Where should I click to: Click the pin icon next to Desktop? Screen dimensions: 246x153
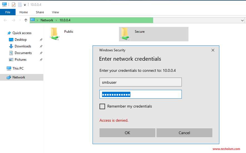(x=41, y=40)
